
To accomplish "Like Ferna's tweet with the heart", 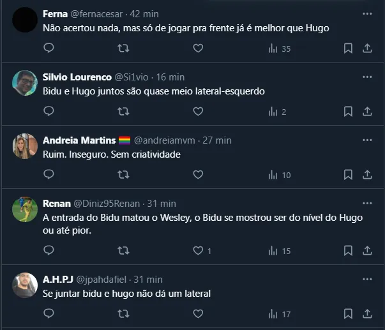I will [198, 48].
